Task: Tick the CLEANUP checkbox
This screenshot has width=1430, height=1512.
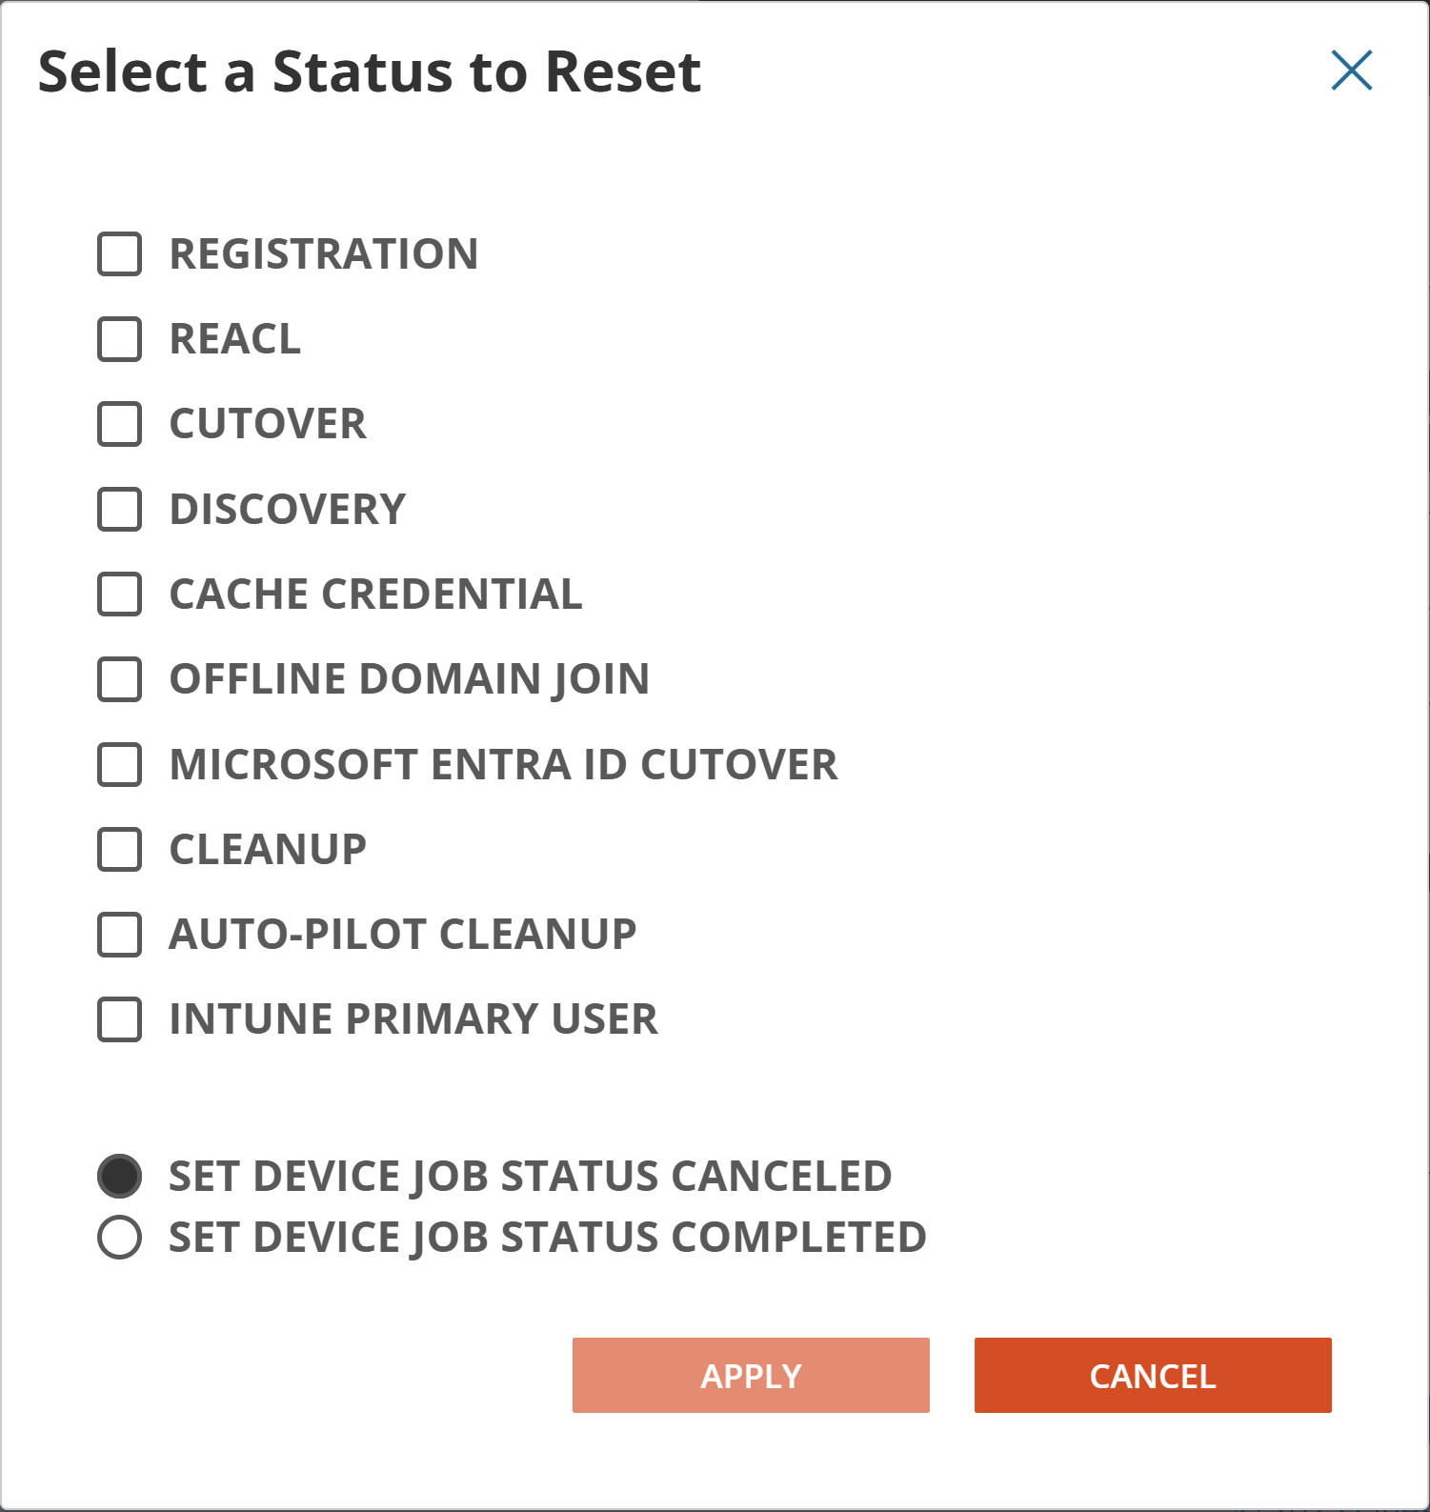Action: point(118,849)
